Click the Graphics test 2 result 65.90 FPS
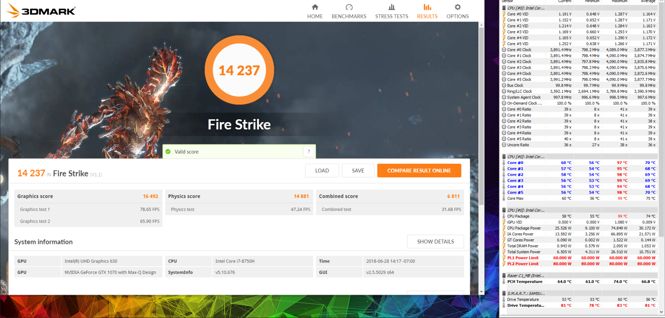Screen dimensions: 665x318 (150, 221)
